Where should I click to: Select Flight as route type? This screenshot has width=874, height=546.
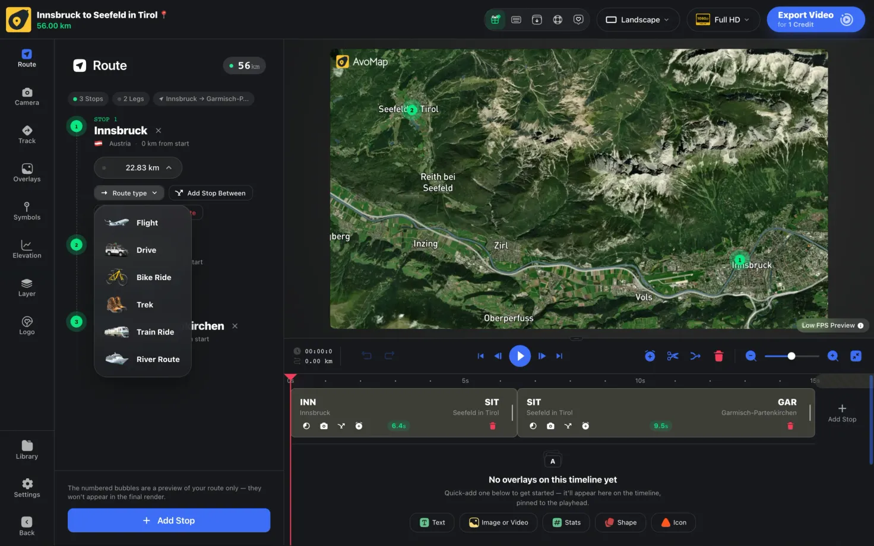[142, 223]
